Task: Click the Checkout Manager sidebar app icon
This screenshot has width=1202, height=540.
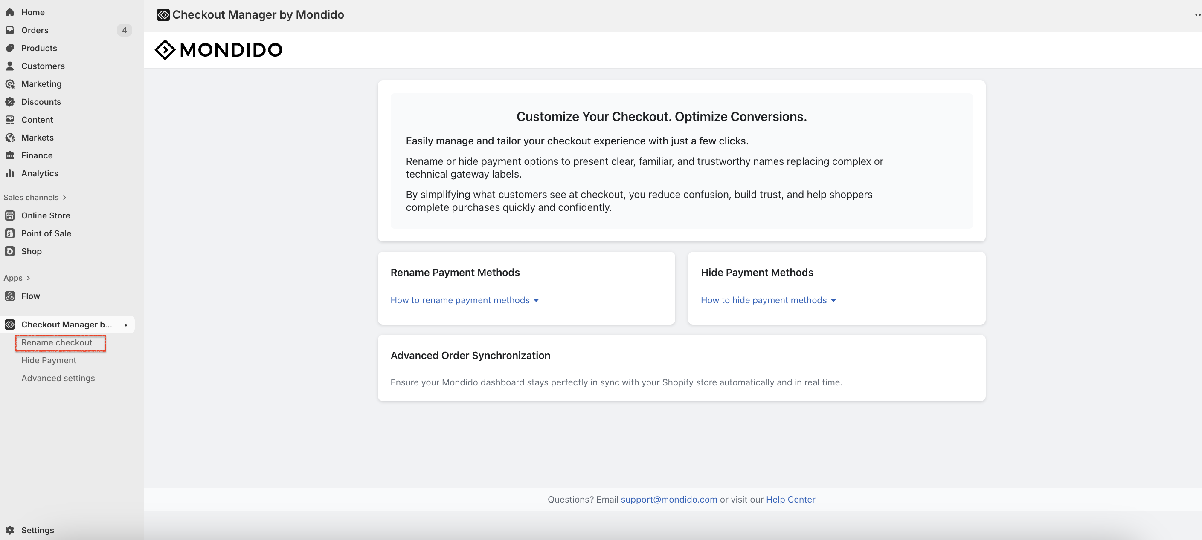Action: (10, 324)
